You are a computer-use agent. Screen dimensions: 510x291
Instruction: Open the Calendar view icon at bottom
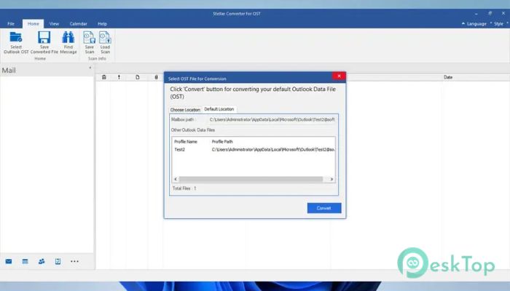click(25, 261)
